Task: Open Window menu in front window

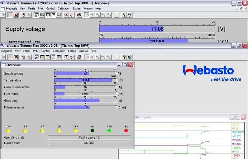Action: 83,51
